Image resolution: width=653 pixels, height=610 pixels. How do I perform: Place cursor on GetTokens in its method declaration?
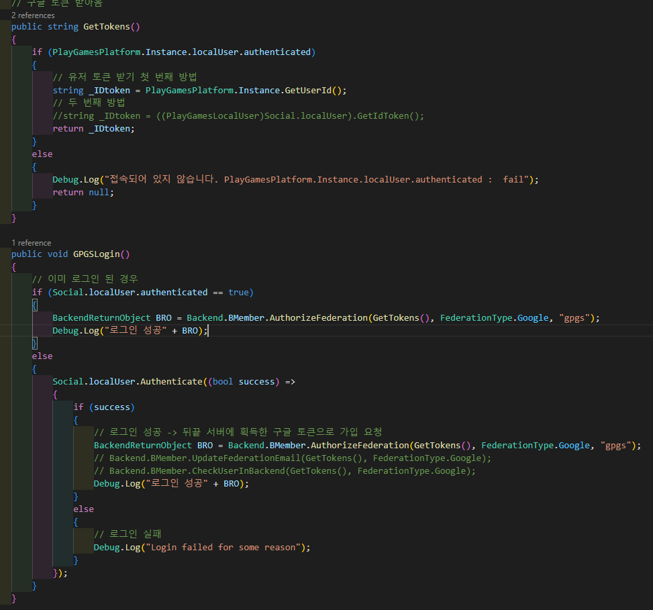(107, 27)
